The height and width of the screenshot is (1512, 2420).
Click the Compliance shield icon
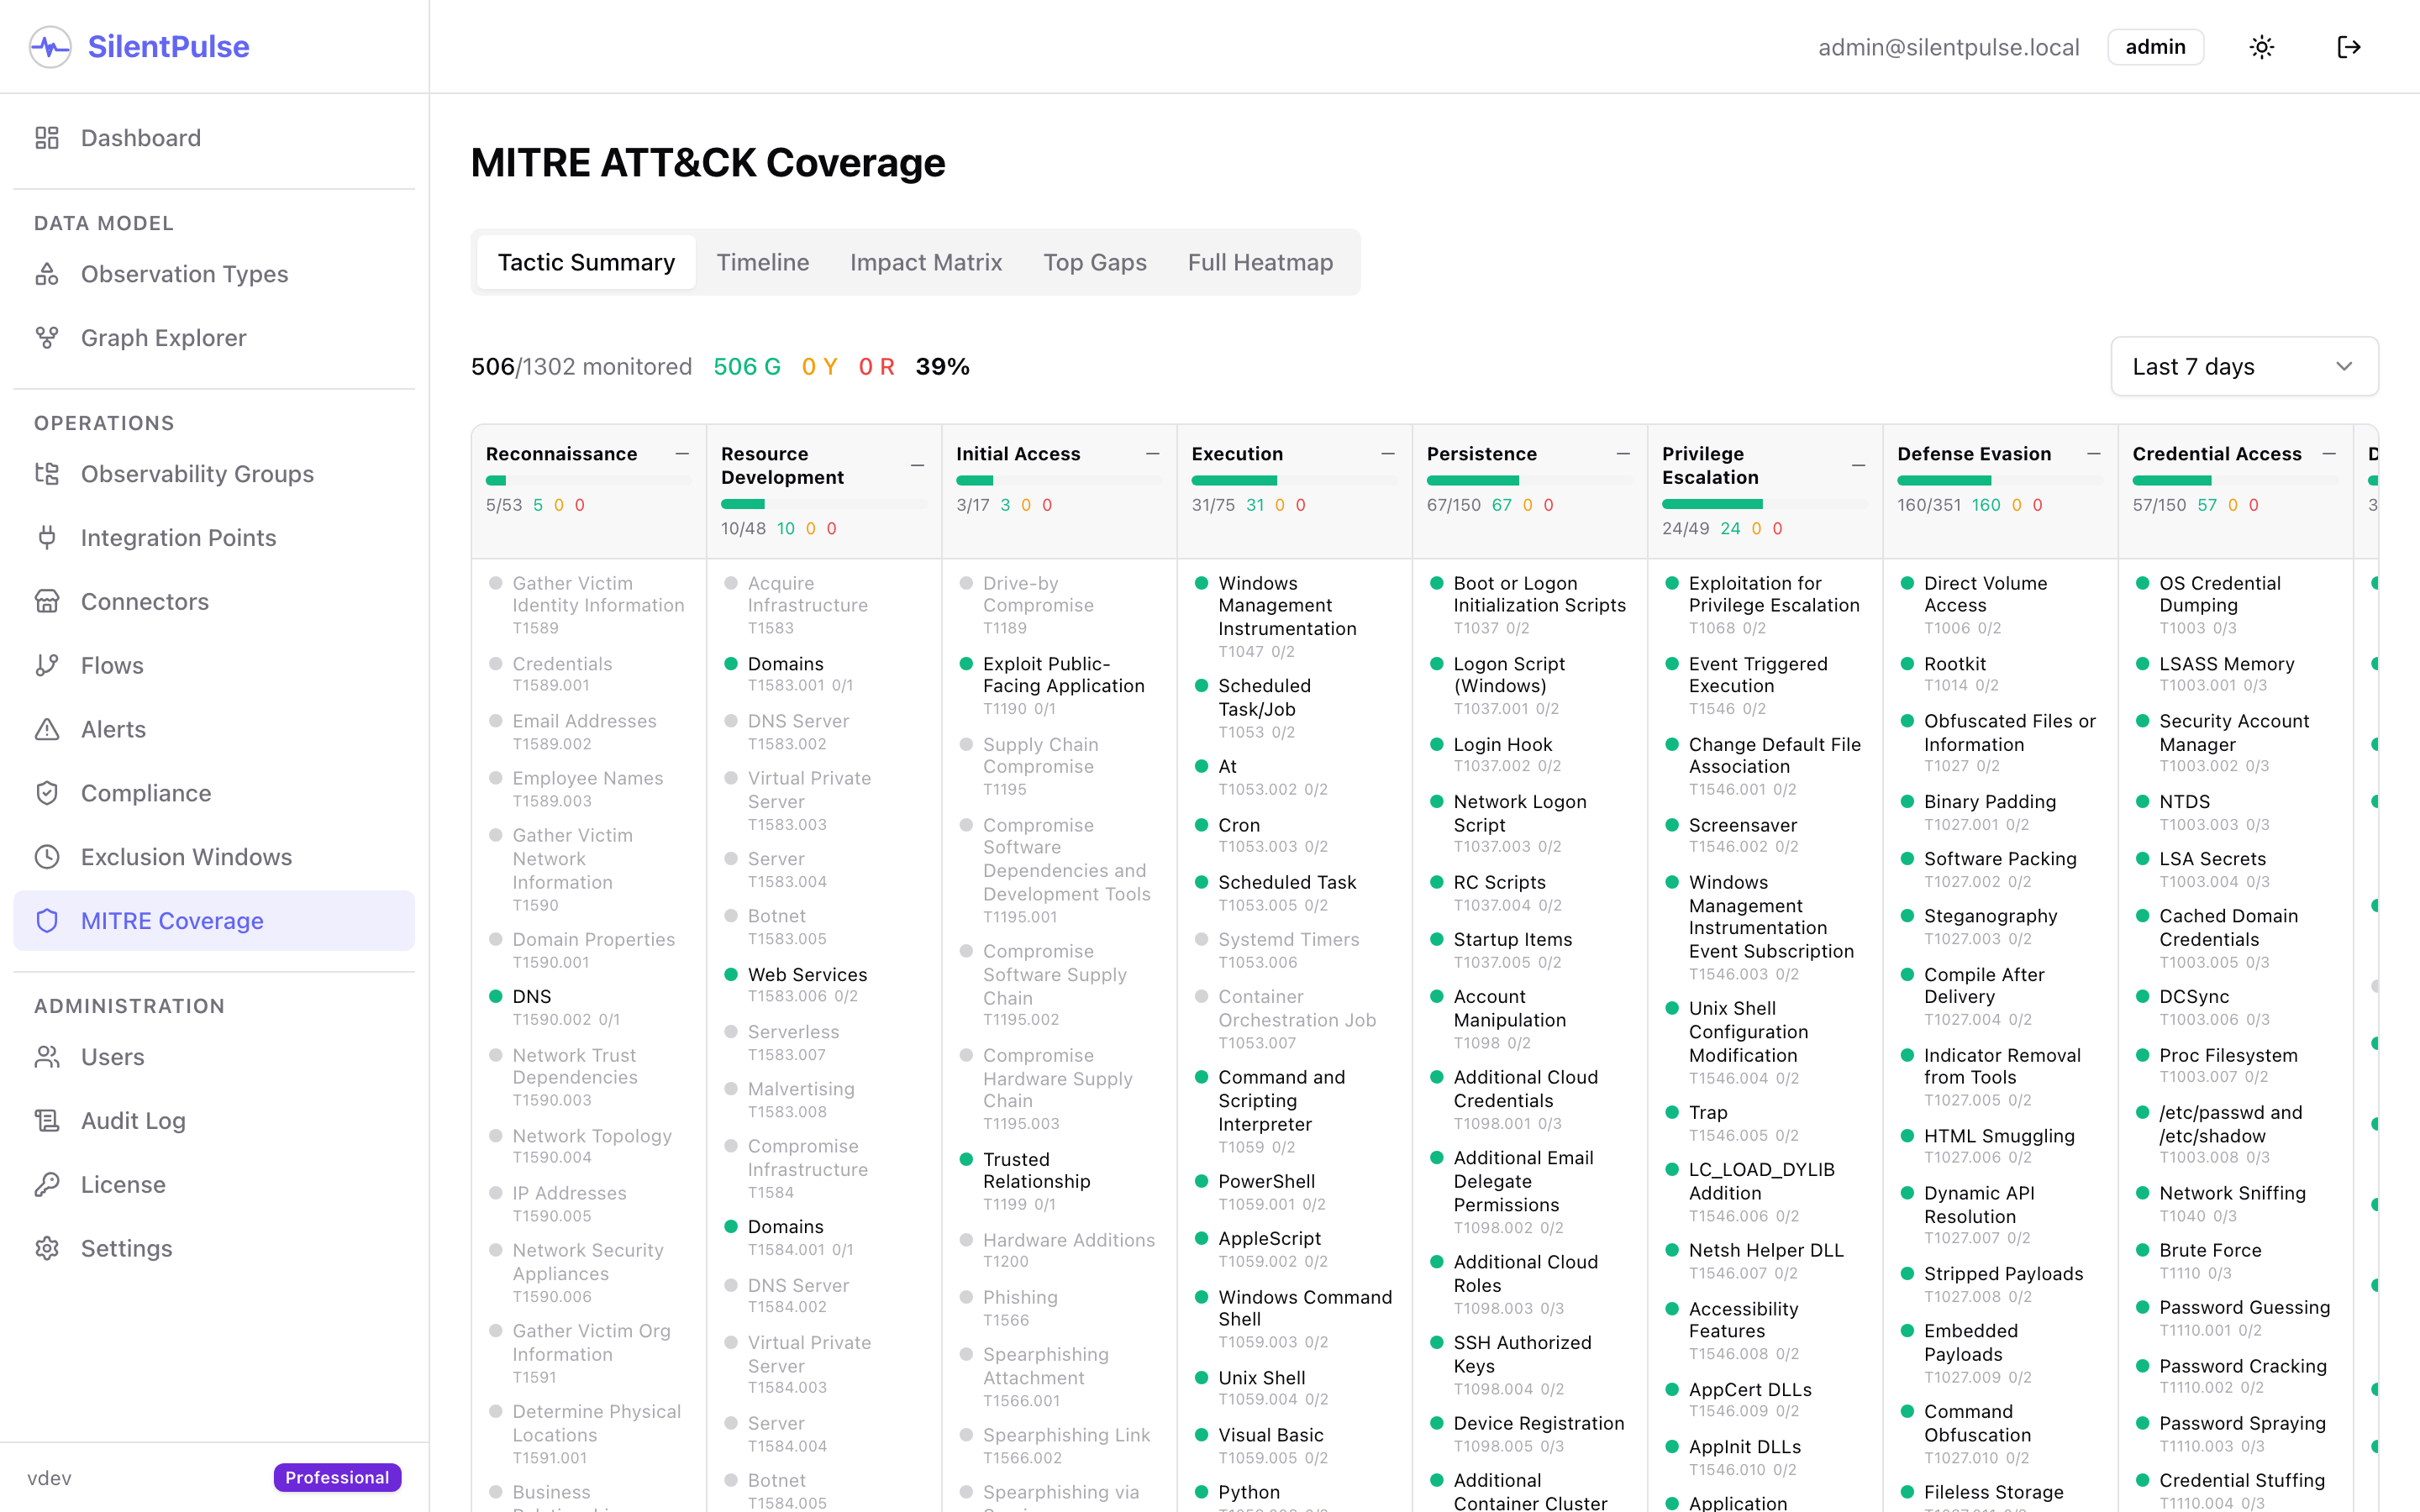[x=47, y=793]
